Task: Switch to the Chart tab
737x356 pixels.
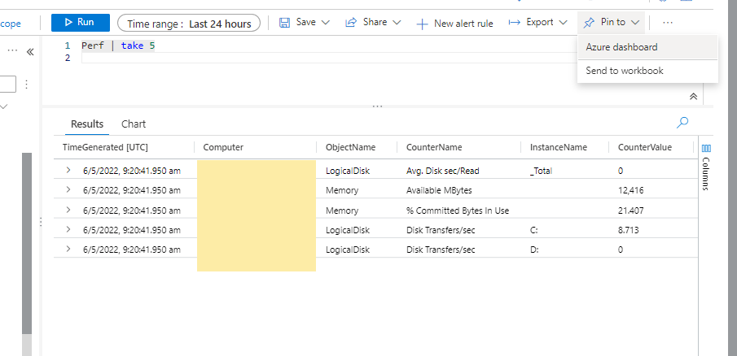Action: 134,124
